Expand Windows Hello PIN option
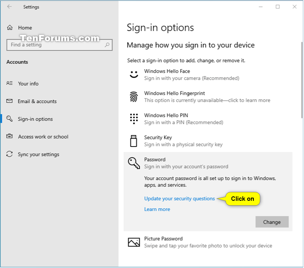This screenshot has height=268, width=304. (x=208, y=119)
